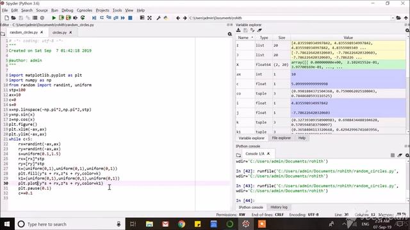Continue execution debug icon
410x230 pixels.
tap(123, 18)
